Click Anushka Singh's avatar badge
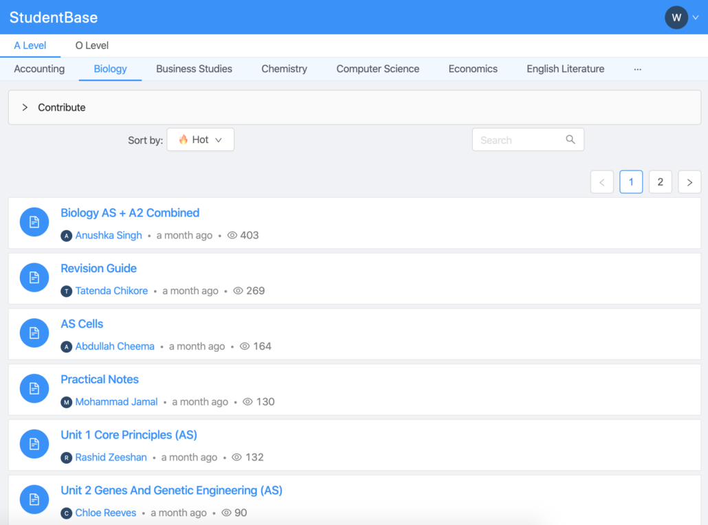Image resolution: width=708 pixels, height=525 pixels. pos(67,236)
